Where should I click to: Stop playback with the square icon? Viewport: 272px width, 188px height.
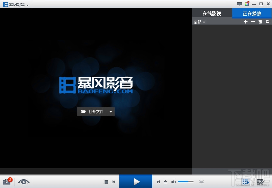point(106,181)
